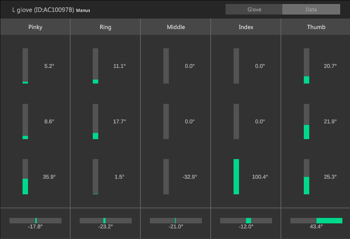
Task: Click the Index column header
Action: tap(246, 27)
